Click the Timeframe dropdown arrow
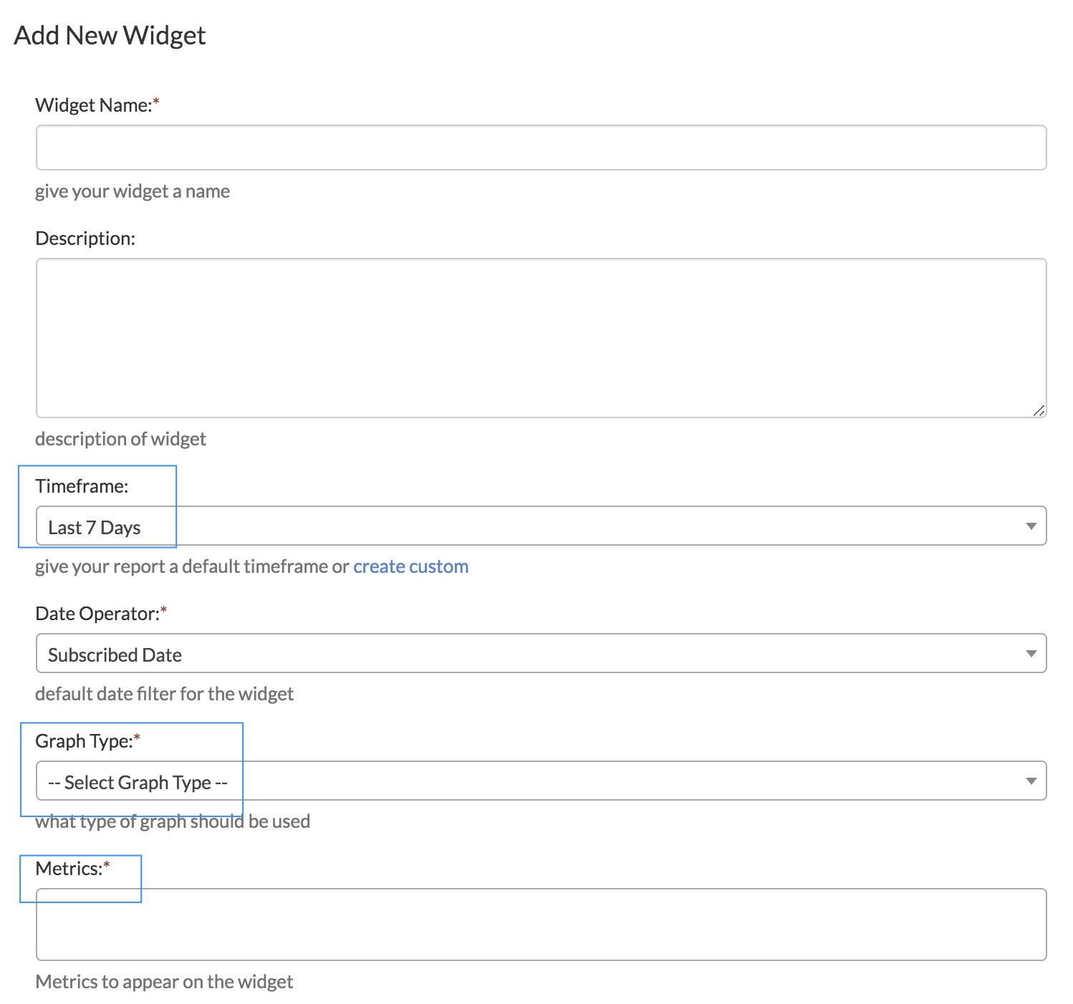Screen dimensions: 1073x1004 point(1031,526)
